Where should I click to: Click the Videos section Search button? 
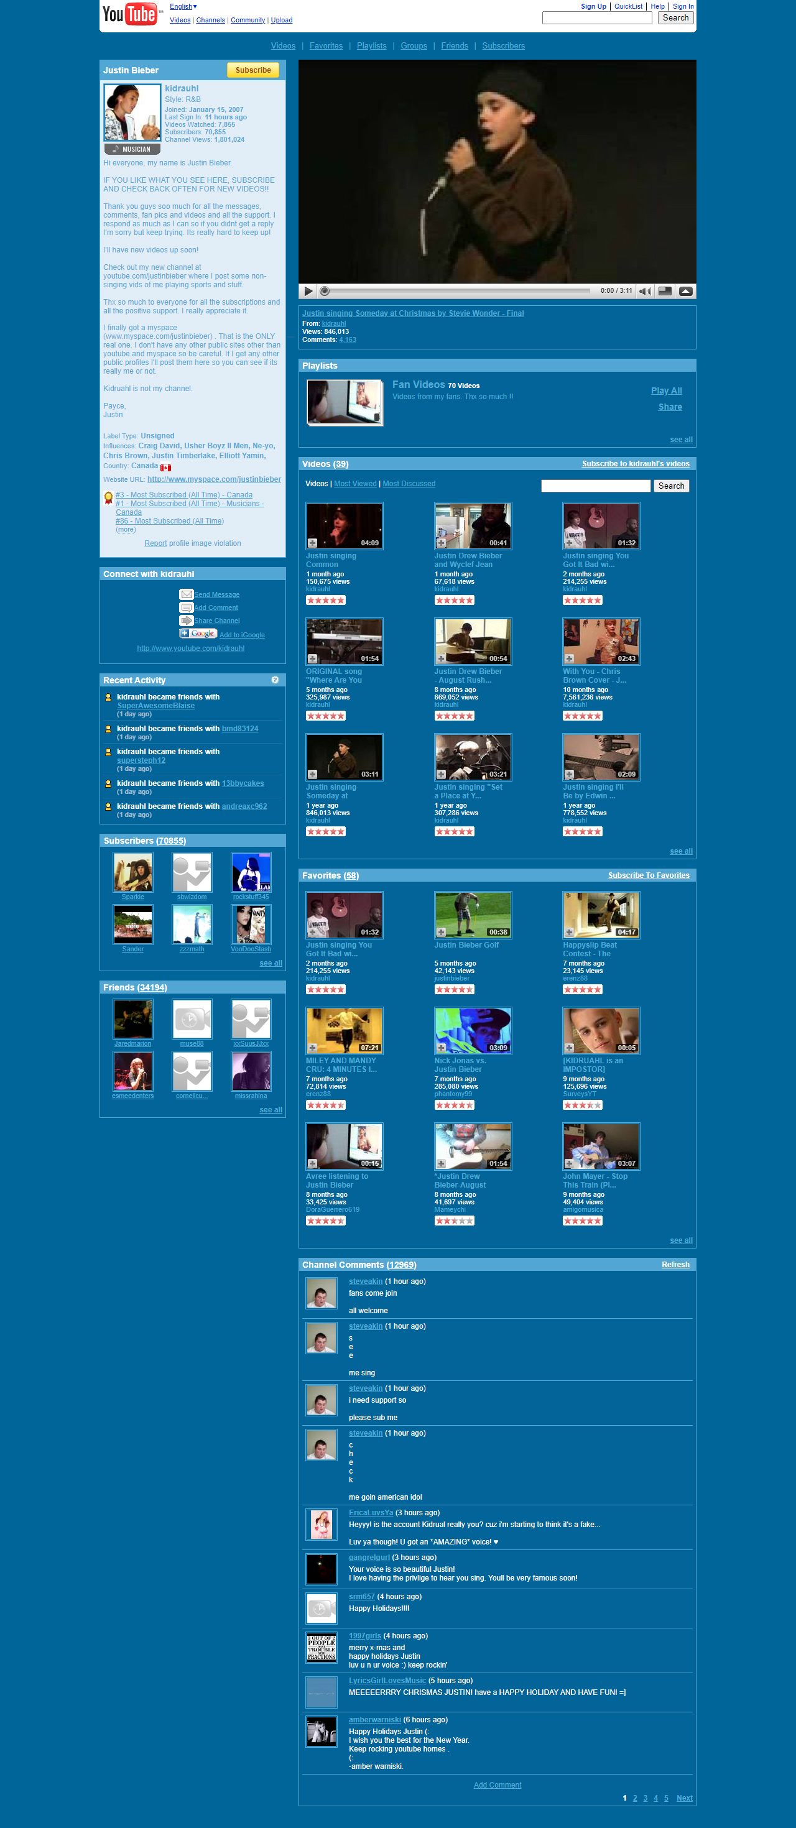[671, 486]
